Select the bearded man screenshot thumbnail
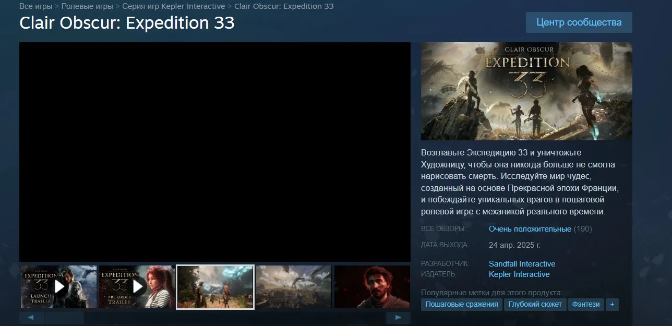Screen dimensions: 672x326 coord(372,287)
